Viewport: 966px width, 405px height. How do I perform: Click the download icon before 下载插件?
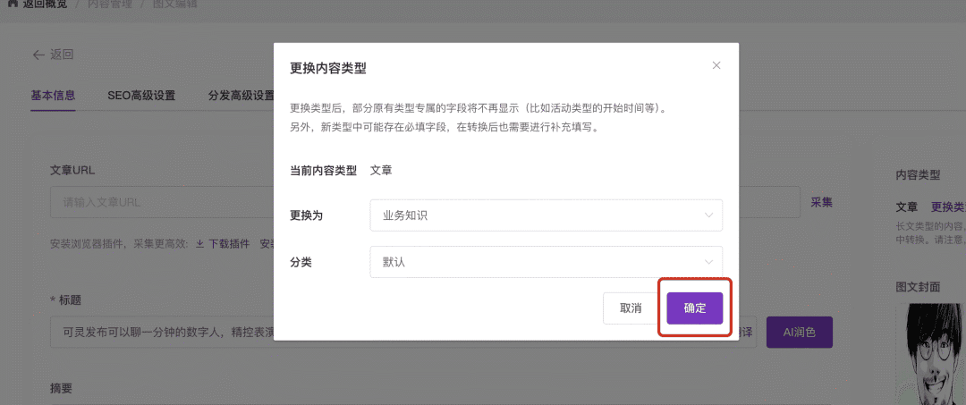pos(199,244)
